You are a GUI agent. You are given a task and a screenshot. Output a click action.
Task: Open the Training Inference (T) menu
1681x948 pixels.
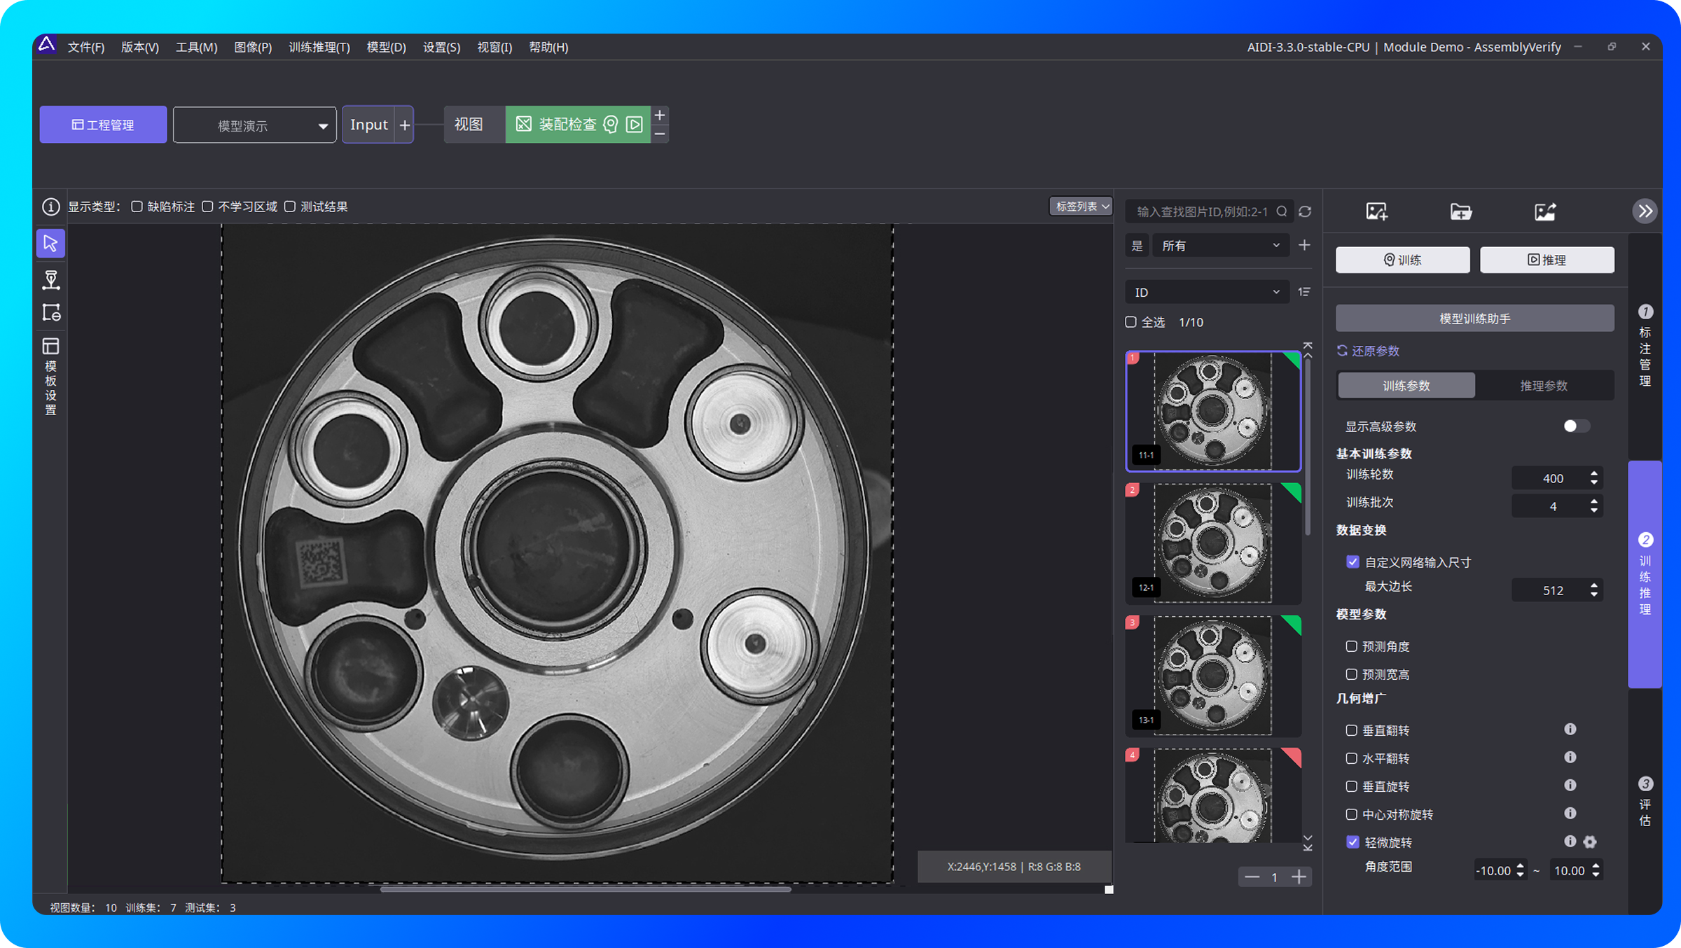(x=319, y=47)
